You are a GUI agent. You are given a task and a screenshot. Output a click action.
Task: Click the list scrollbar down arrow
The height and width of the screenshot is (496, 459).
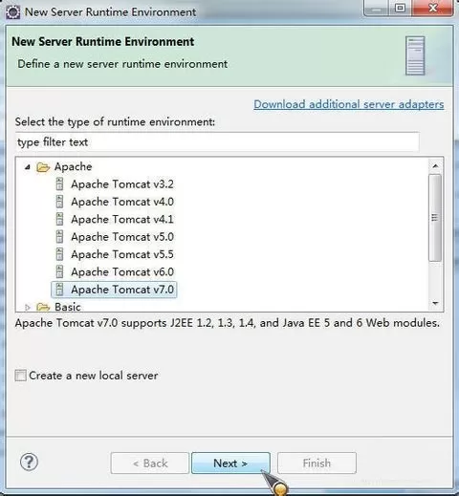(x=435, y=303)
